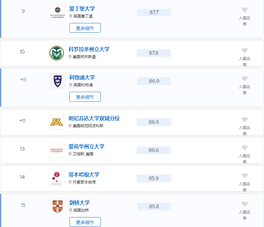Click University of Liverpool crest logo
This screenshot has height=227, width=264.
point(58,81)
